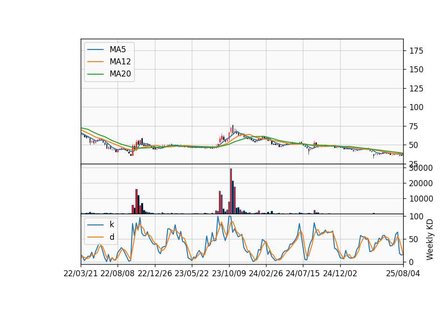Click the 23/10/09 date tick label

tap(229, 273)
